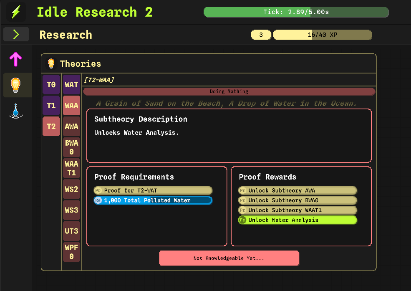The height and width of the screenshot is (291, 411).
Task: Select the lightbulb Research sidebar icon
Action: click(16, 85)
